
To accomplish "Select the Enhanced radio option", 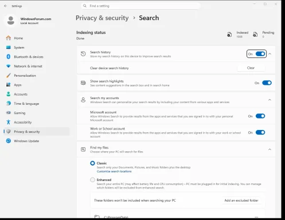I will coord(92,180).
